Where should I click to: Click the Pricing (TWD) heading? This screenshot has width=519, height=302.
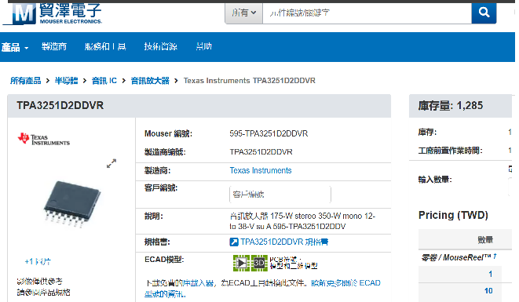453,216
